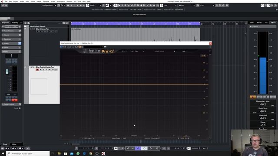Open the Configurations dropdown
This screenshot has width=278, height=156.
[x=49, y=5]
